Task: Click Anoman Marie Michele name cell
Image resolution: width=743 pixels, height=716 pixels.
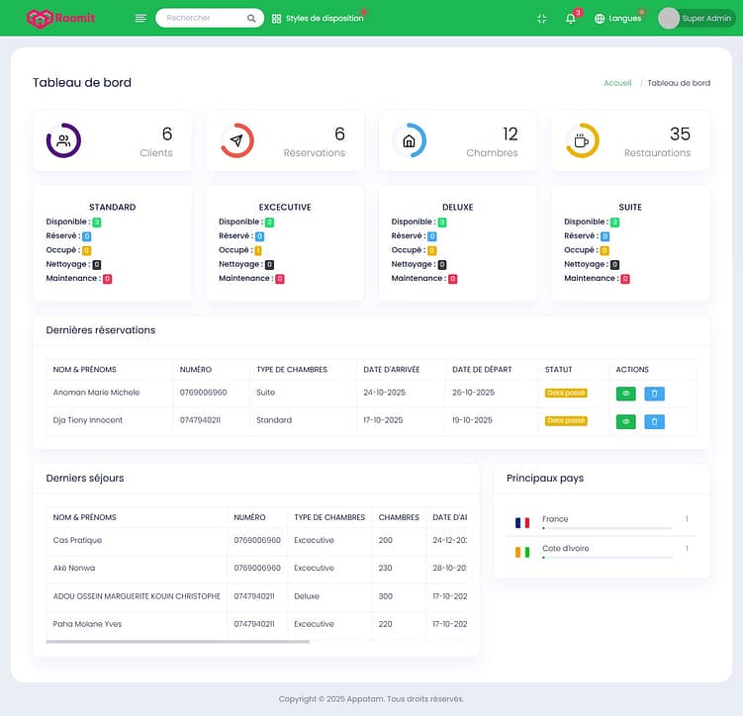Action: pyautogui.click(x=96, y=393)
